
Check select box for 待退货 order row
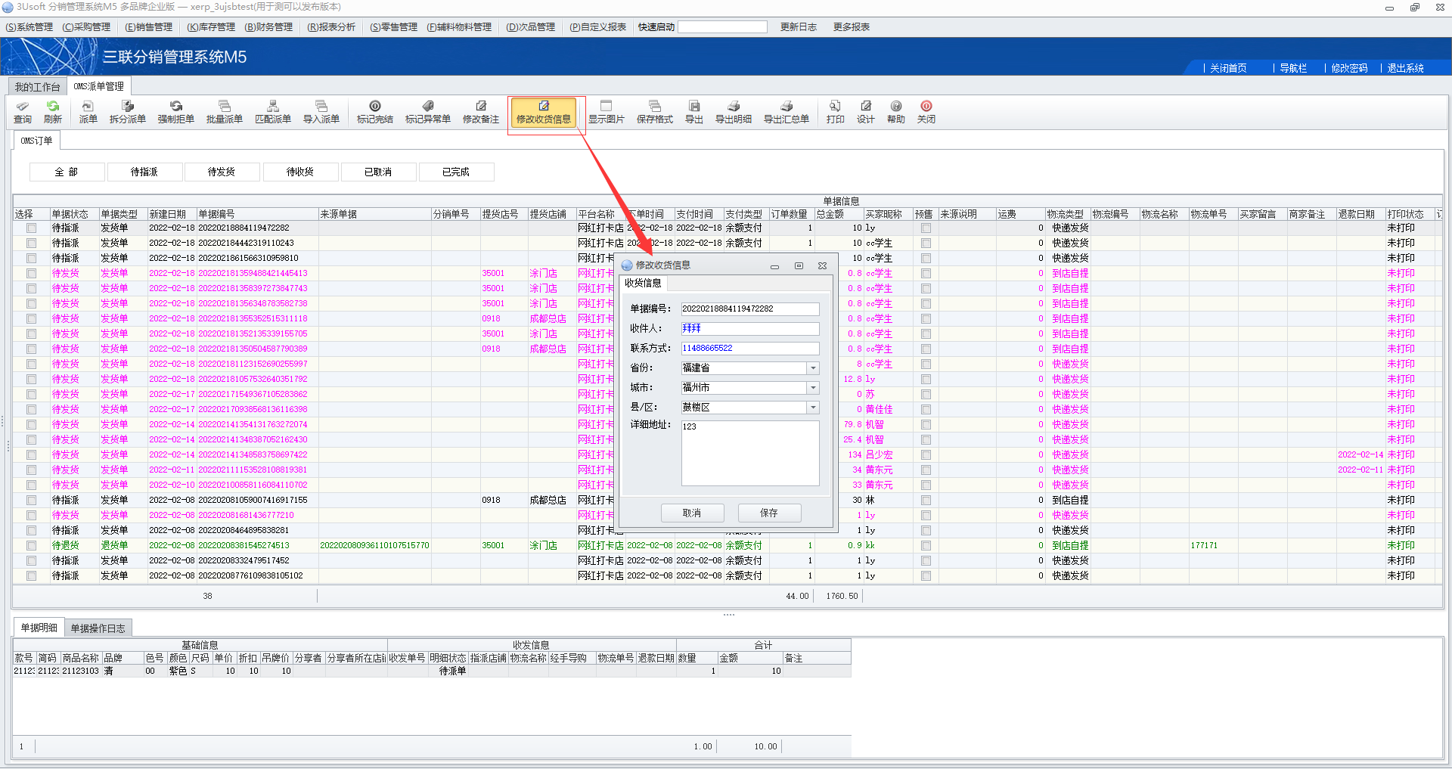pyautogui.click(x=31, y=545)
